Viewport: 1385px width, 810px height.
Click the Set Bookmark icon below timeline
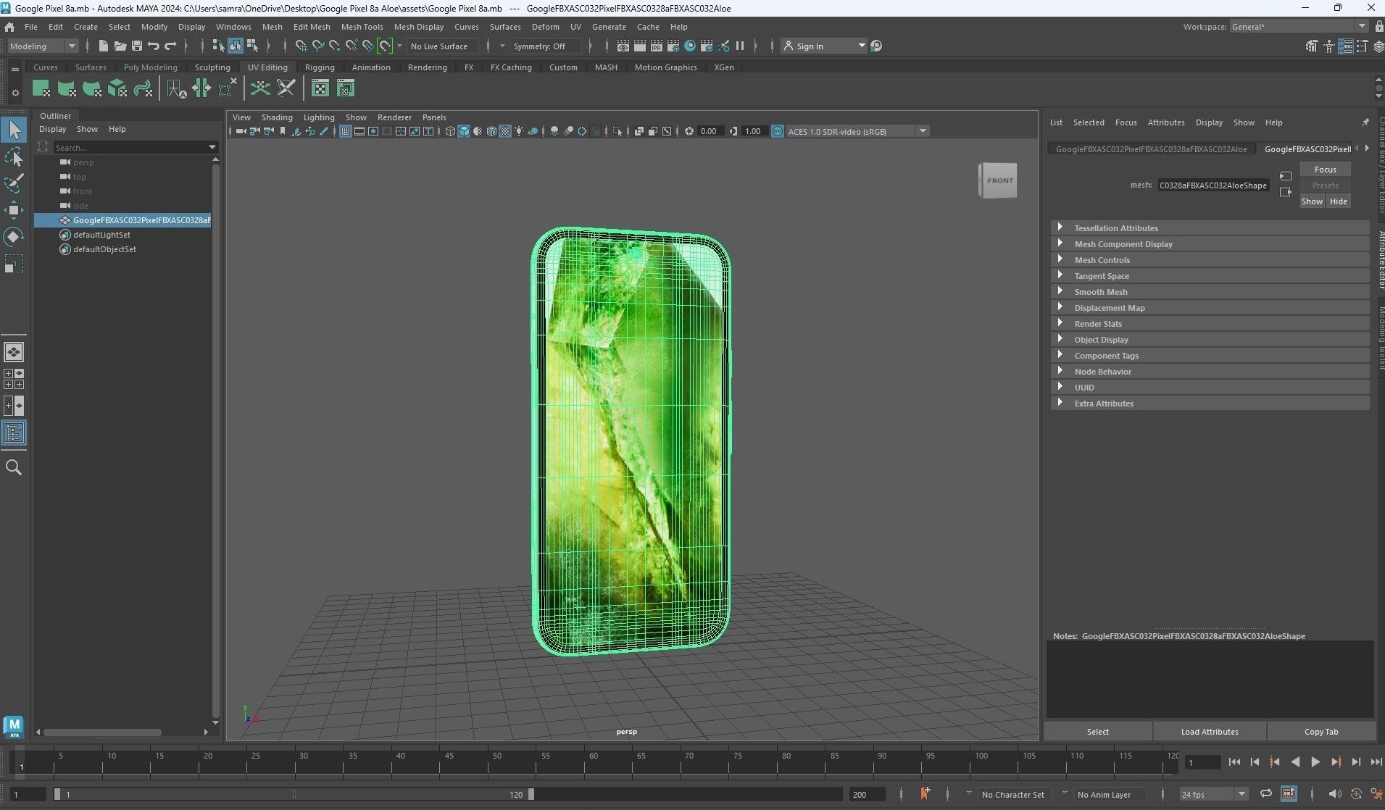click(925, 794)
